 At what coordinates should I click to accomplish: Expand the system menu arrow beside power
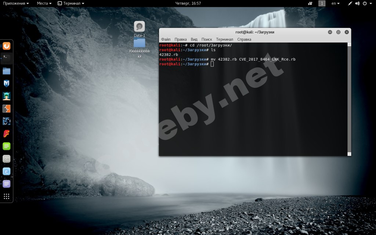(371, 4)
